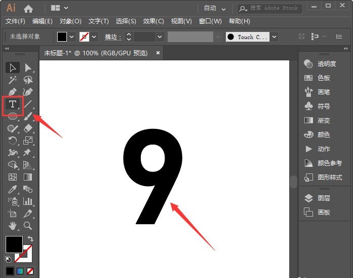Activate the Zoom magnifier tool
Image resolution: width=353 pixels, height=278 pixels.
coord(28,226)
